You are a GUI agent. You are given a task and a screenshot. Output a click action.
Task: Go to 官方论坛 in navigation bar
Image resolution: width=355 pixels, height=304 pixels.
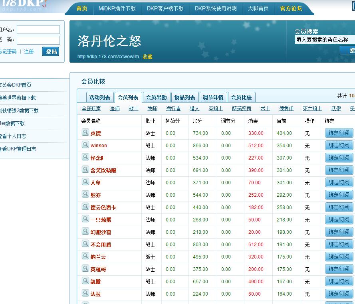[x=291, y=8]
